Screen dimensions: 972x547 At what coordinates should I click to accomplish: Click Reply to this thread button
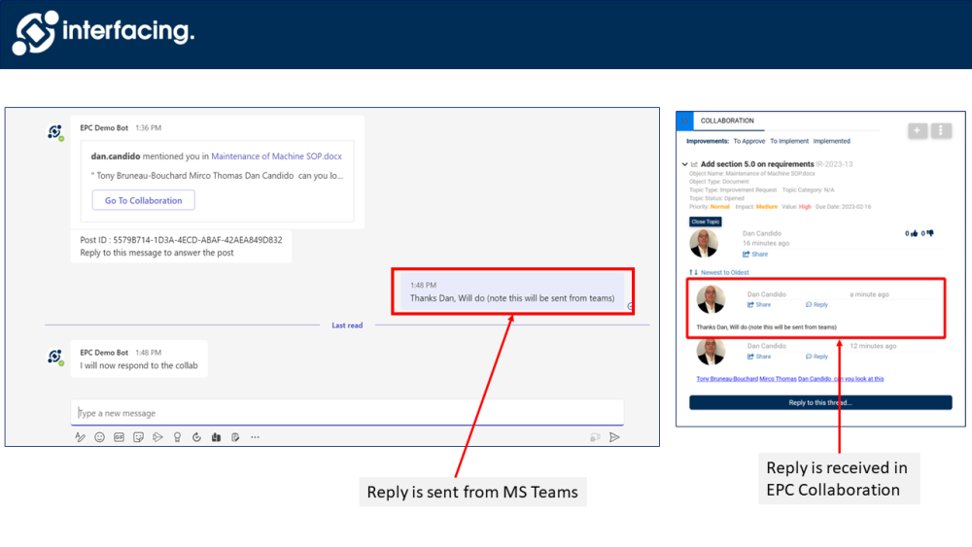pyautogui.click(x=820, y=402)
